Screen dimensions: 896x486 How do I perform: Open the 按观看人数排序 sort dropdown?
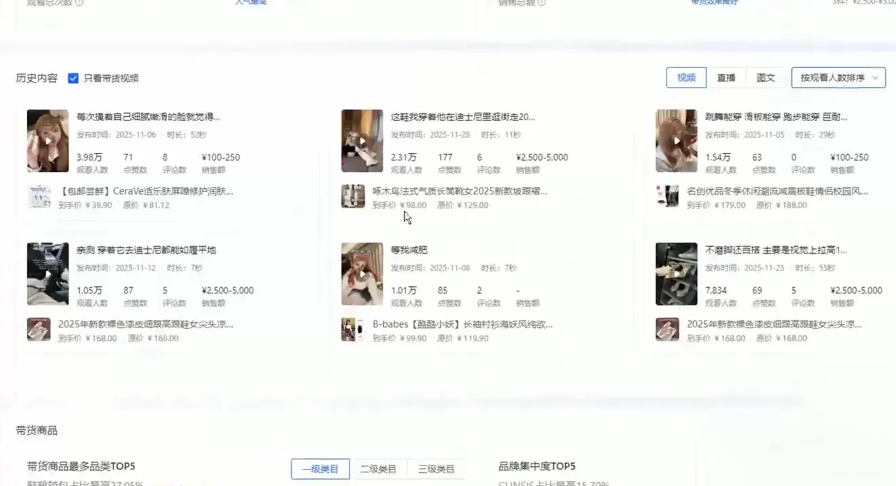tap(831, 77)
